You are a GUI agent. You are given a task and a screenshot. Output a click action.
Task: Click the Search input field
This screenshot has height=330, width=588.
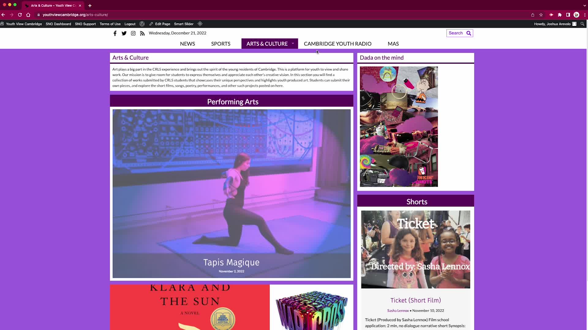[x=456, y=33]
